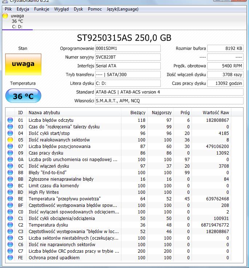Click the Oprogramowanie field 0001SDM1
The width and height of the screenshot is (249, 268).
click(x=128, y=48)
